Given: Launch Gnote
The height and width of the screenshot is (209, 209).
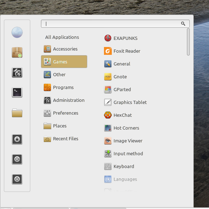Looking at the screenshot, I should [x=115, y=77].
